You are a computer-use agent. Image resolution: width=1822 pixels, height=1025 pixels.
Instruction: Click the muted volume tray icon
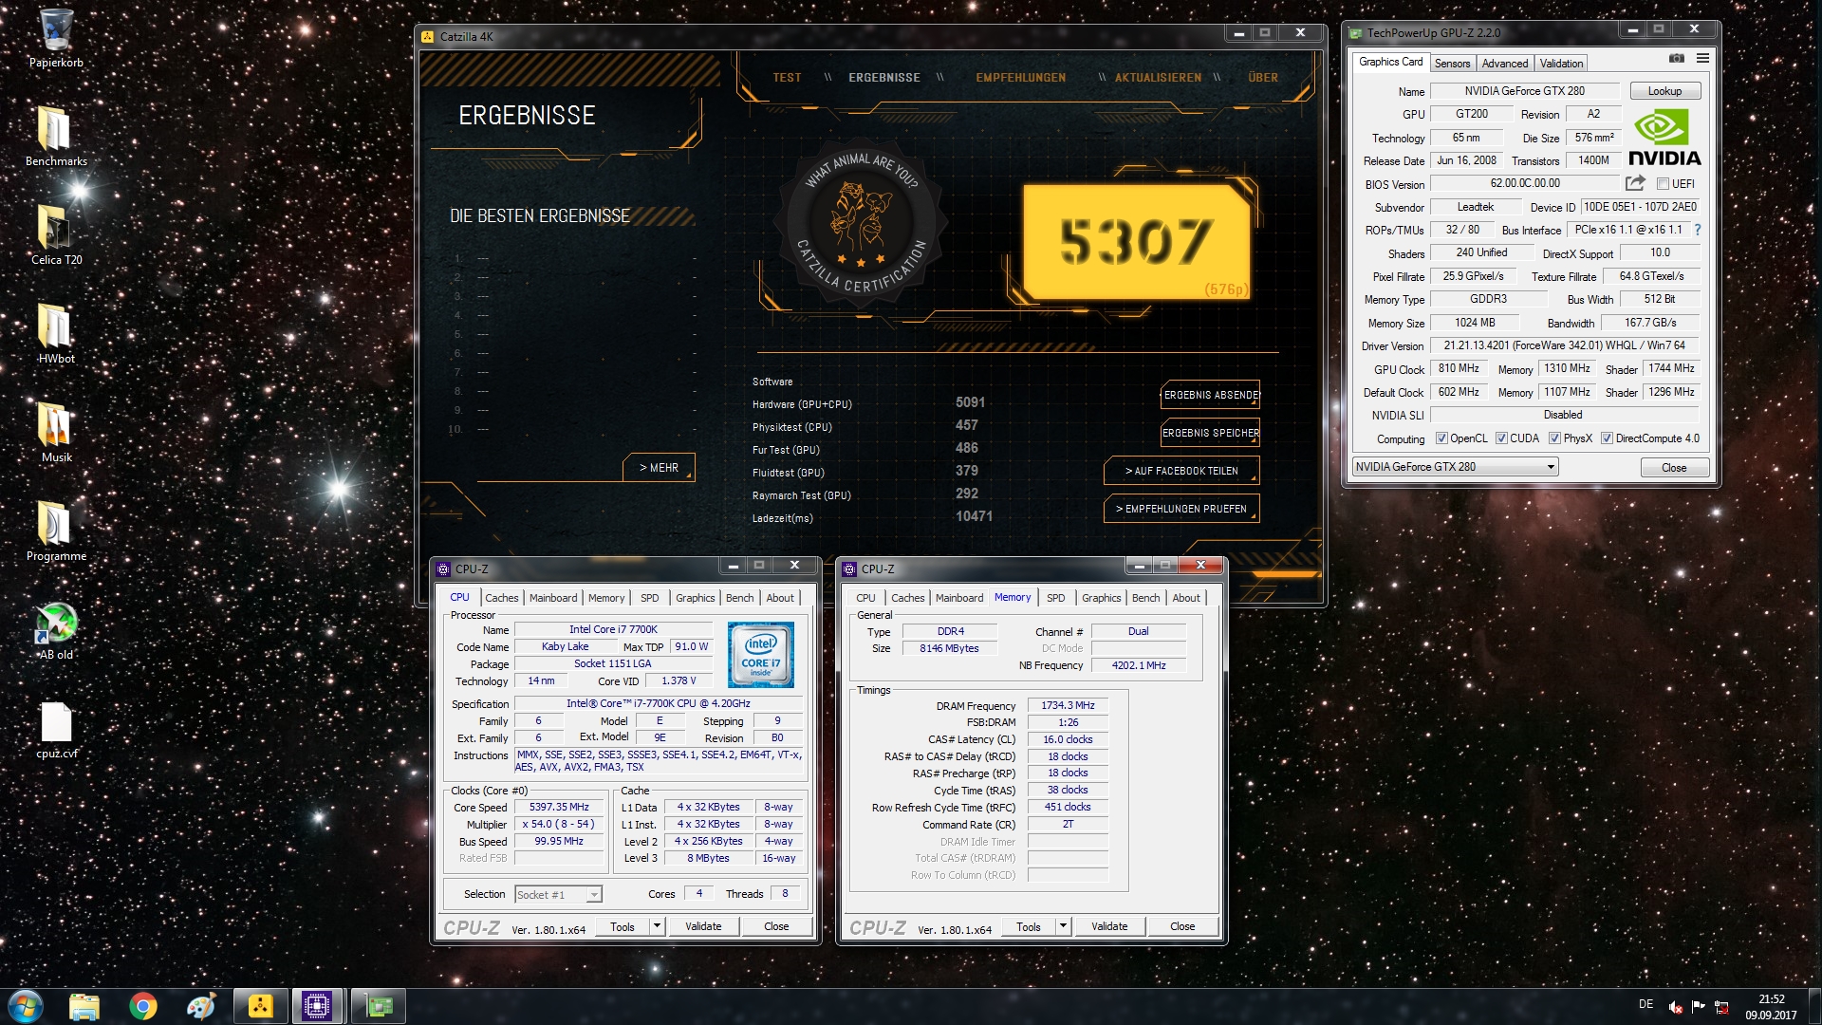1676,1006
